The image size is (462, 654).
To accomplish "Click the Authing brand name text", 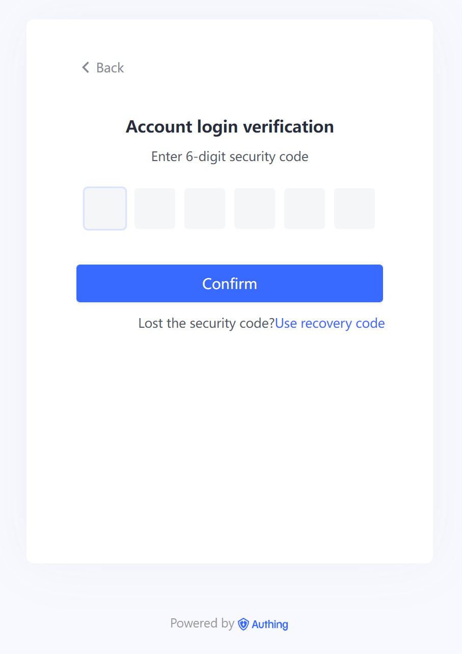I will 270,624.
